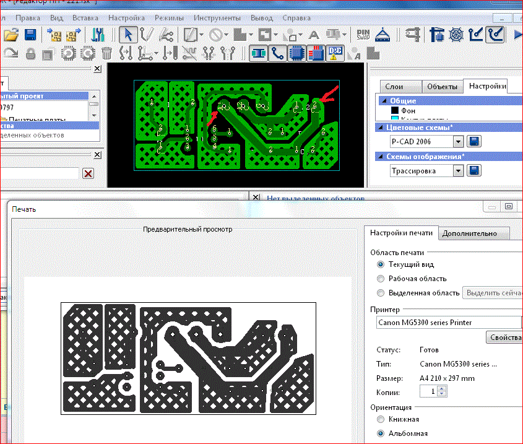This screenshot has width=523, height=444.
Task: Select the Pin Swap tool
Action: coord(363,35)
